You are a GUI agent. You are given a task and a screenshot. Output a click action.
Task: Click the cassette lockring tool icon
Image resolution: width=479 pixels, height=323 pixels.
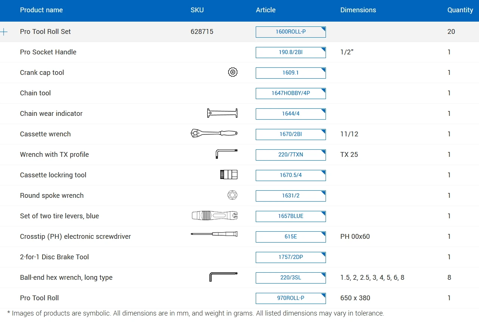(228, 174)
